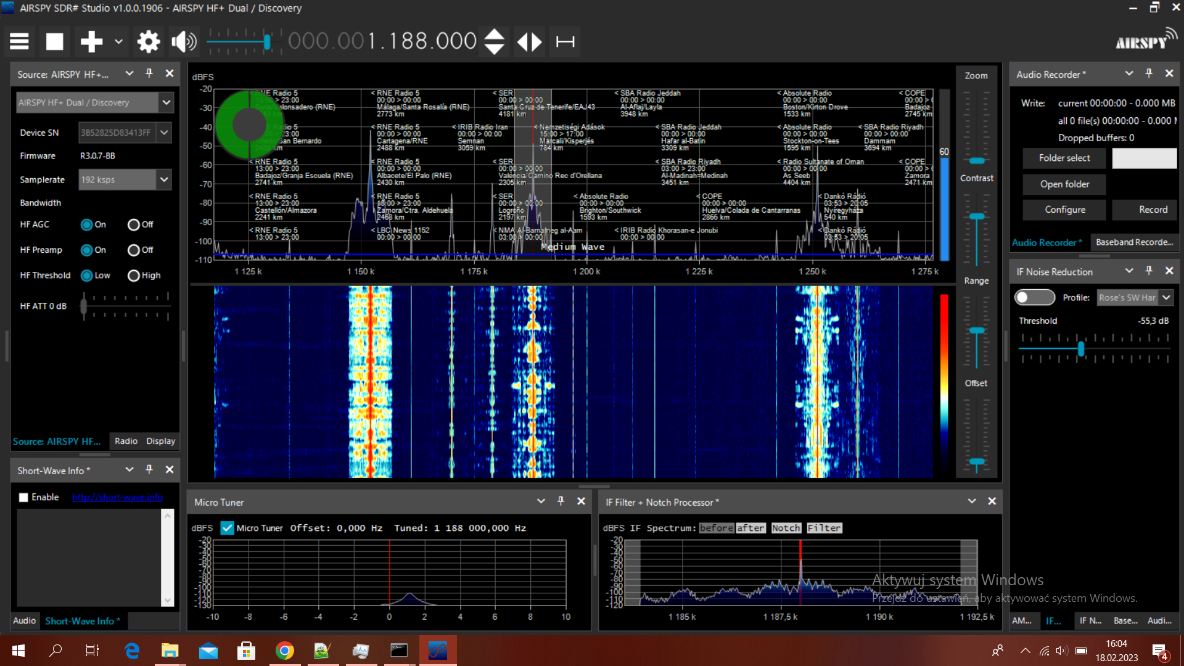Switch to the Baseband Recorder tab
This screenshot has width=1184, height=666.
click(x=1134, y=242)
